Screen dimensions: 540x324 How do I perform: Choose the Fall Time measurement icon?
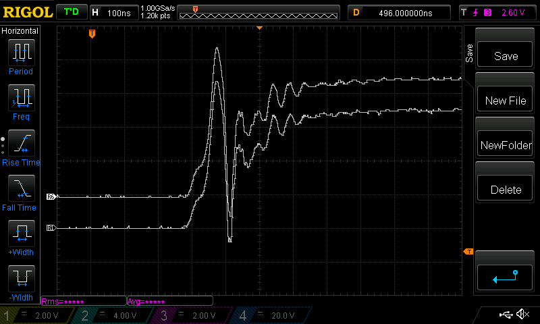click(x=21, y=189)
